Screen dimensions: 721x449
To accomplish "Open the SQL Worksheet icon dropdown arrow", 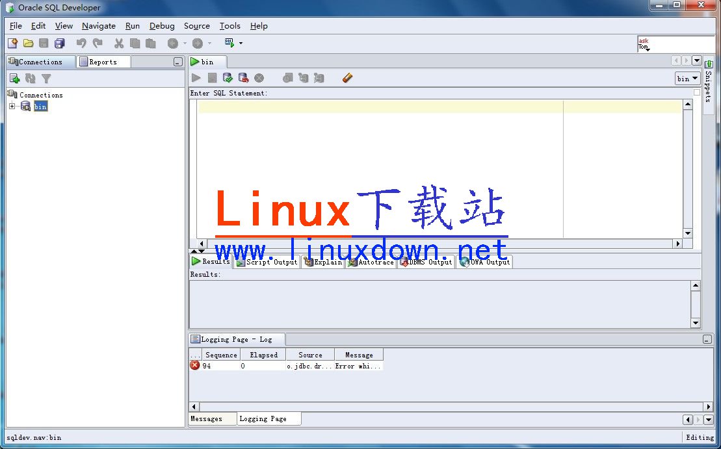I will 241,44.
